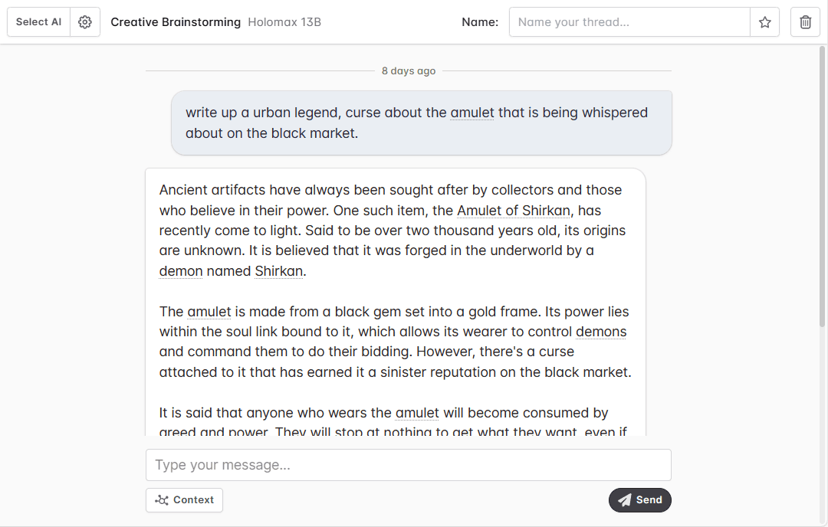Image resolution: width=828 pixels, height=527 pixels.
Task: Focus the thread name input field
Action: click(x=629, y=22)
